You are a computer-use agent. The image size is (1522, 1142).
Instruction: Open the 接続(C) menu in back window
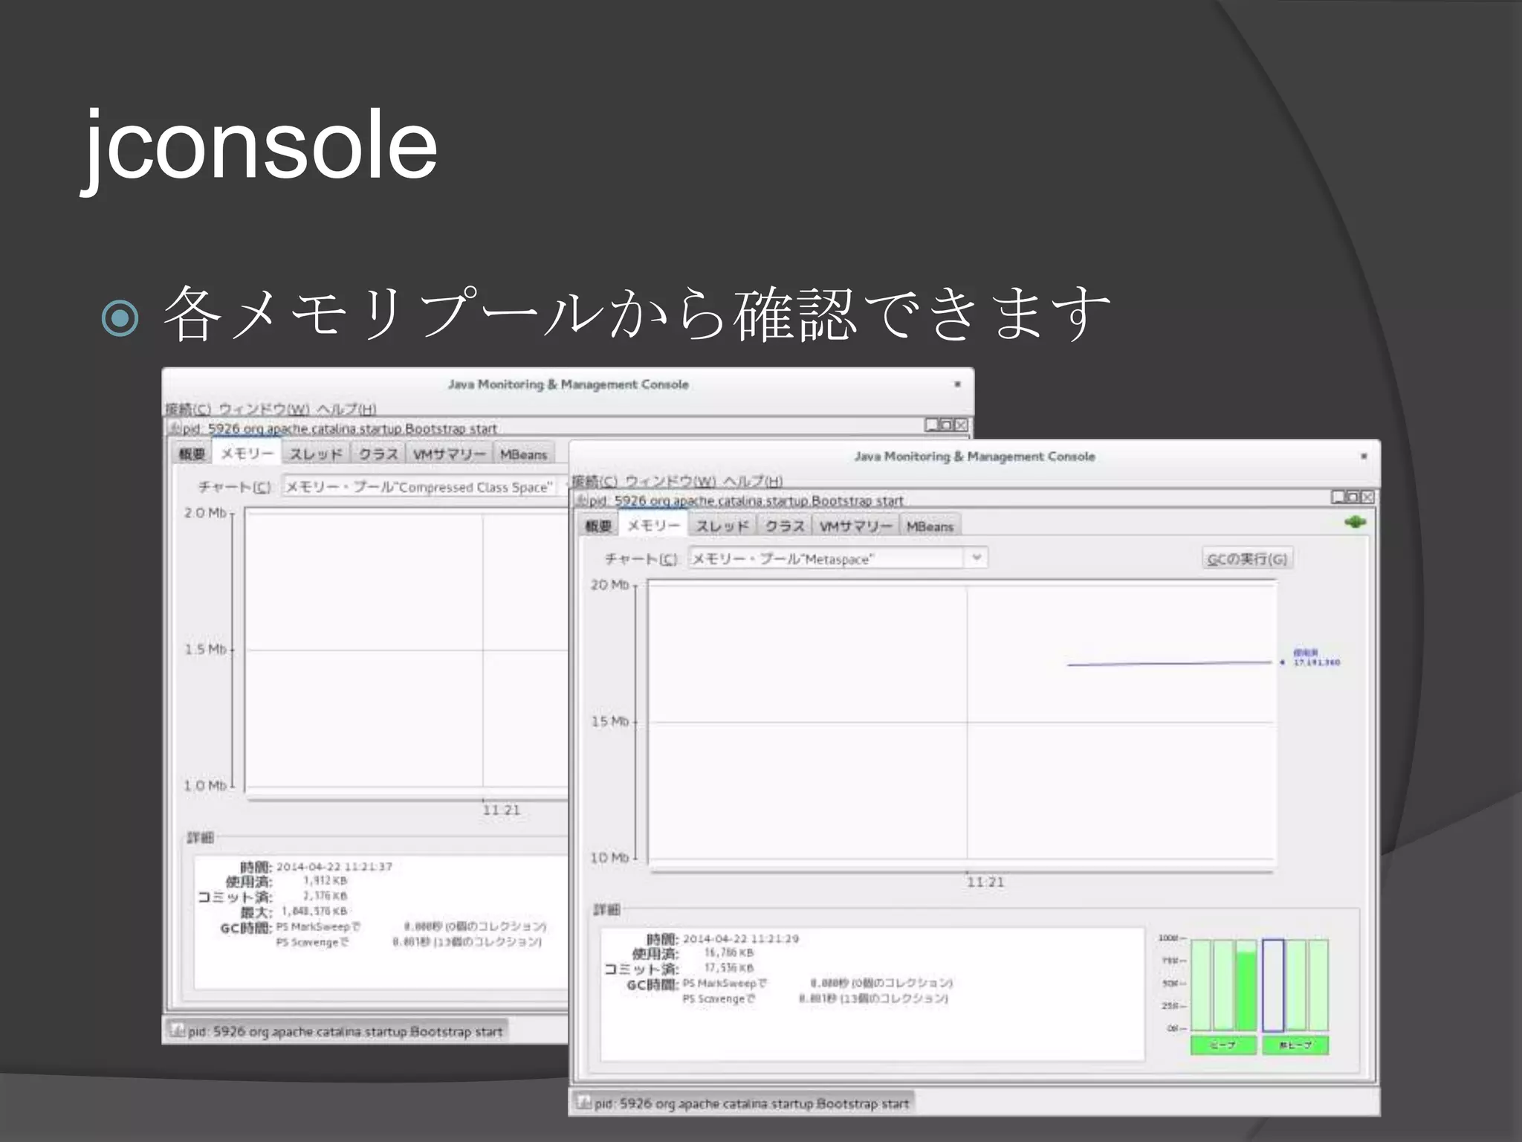click(x=188, y=409)
